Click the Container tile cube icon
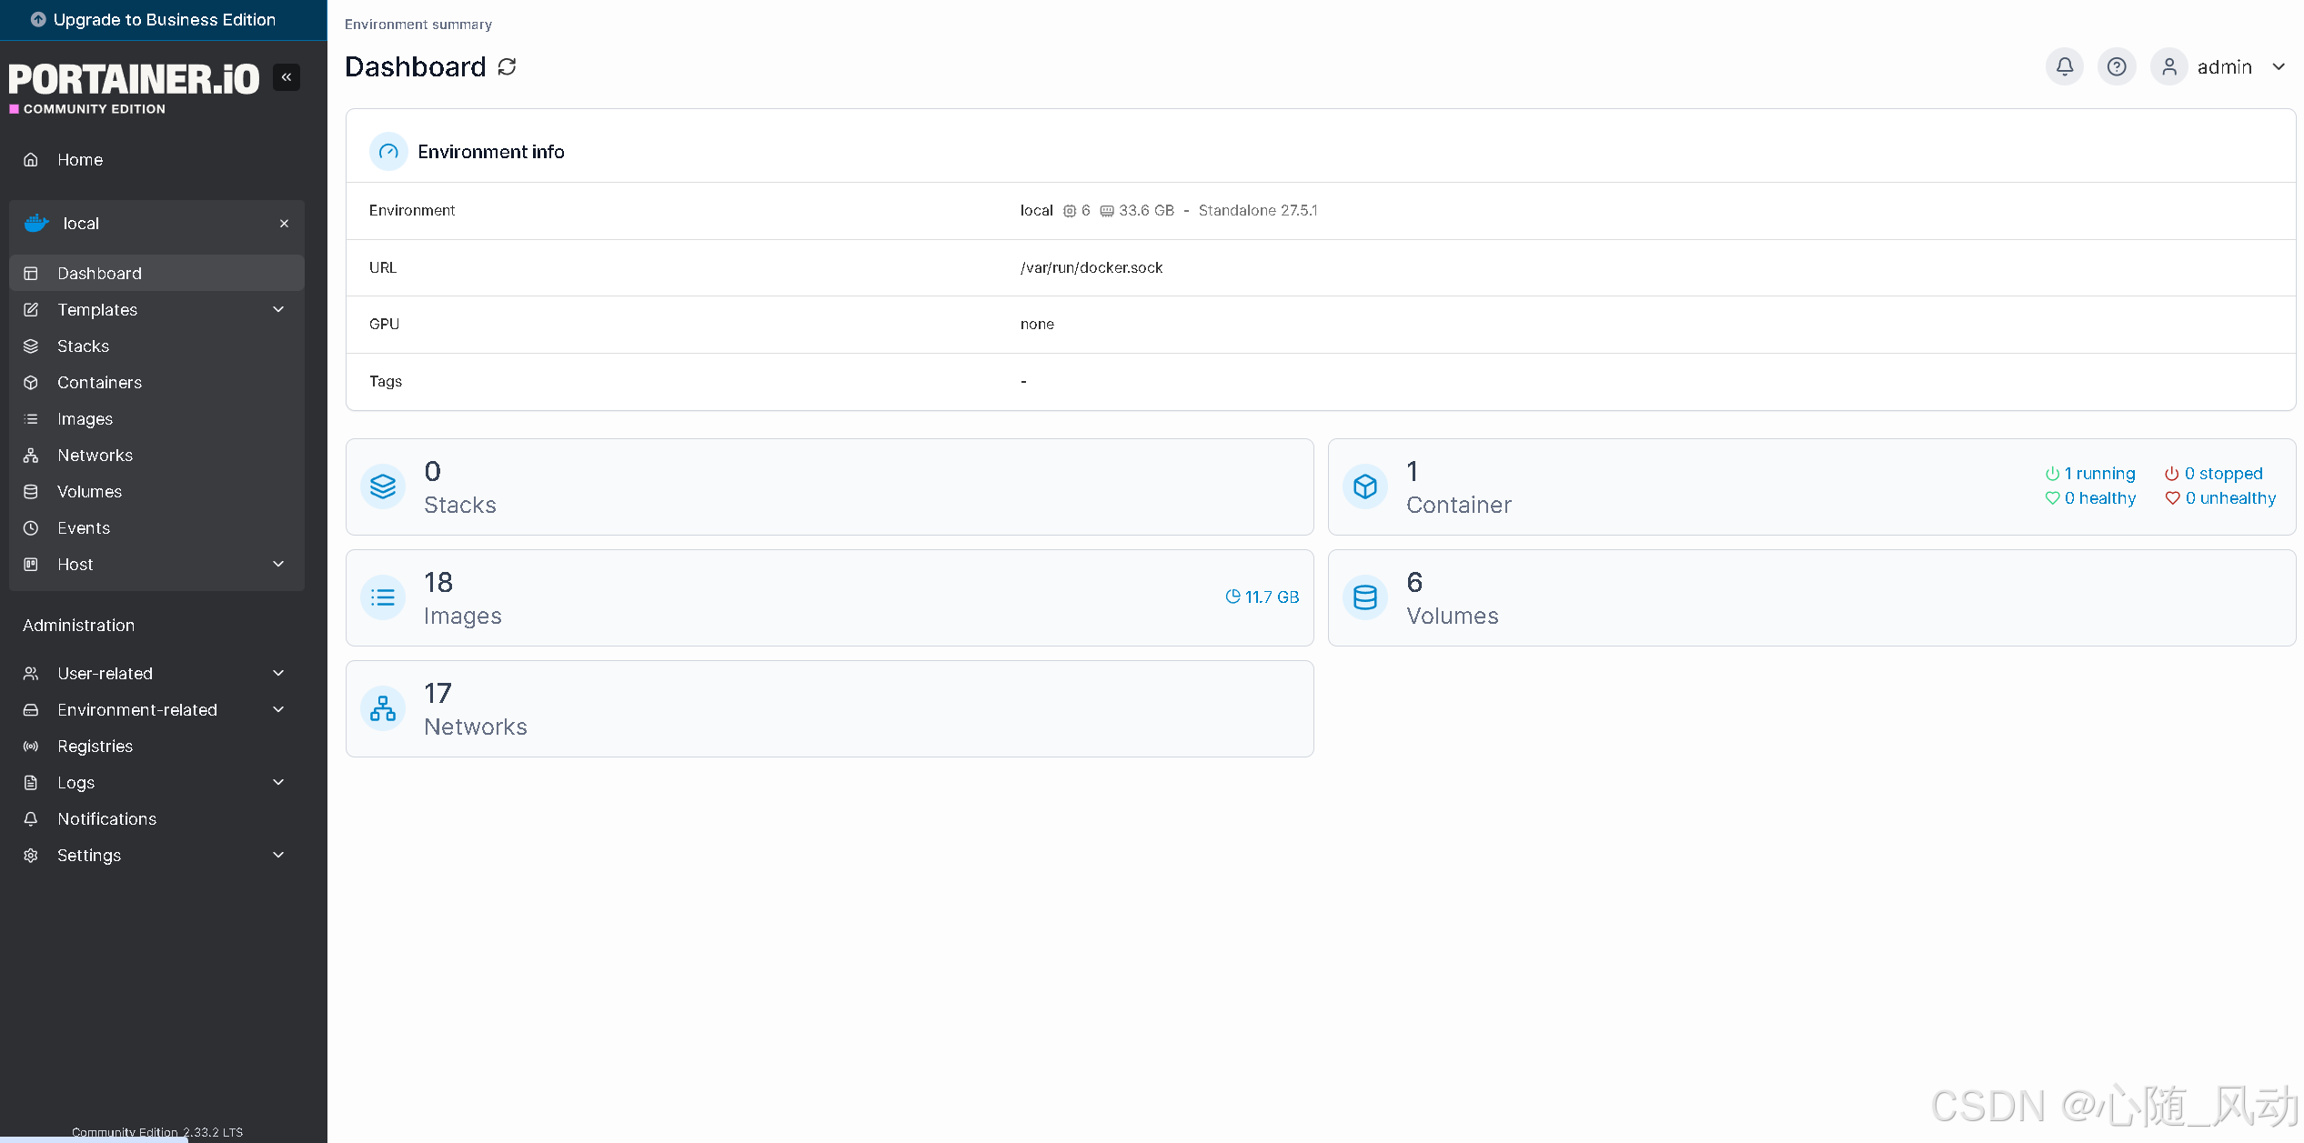Viewport: 2304px width, 1143px height. 1364,487
